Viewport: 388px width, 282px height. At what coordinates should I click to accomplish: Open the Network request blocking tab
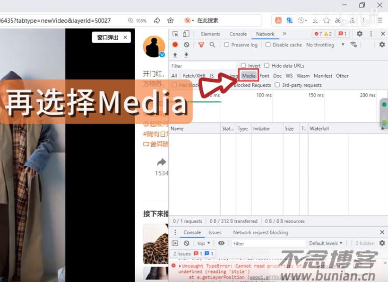(260, 232)
